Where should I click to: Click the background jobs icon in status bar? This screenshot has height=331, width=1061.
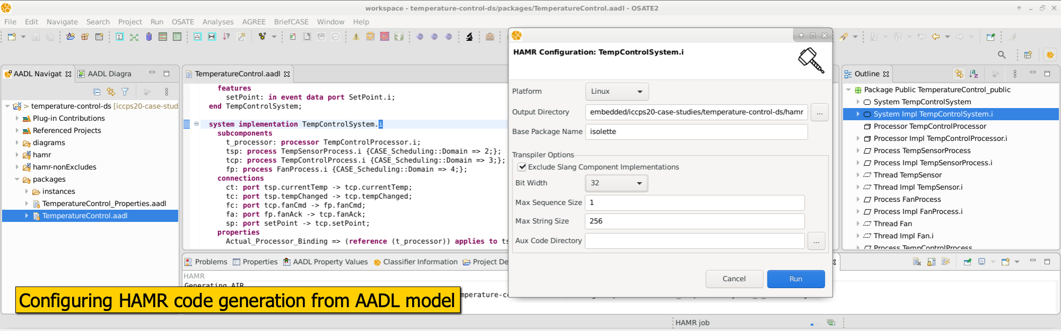(831, 323)
